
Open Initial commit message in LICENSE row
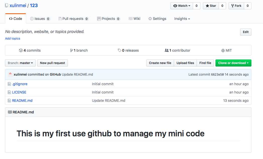click(x=103, y=92)
